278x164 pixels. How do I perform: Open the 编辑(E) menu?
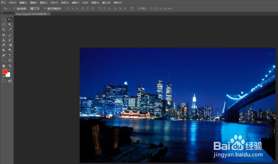(23, 3)
